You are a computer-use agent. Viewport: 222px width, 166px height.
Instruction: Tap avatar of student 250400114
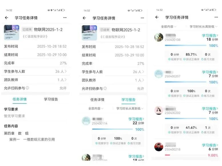pyautogui.click(x=86, y=121)
